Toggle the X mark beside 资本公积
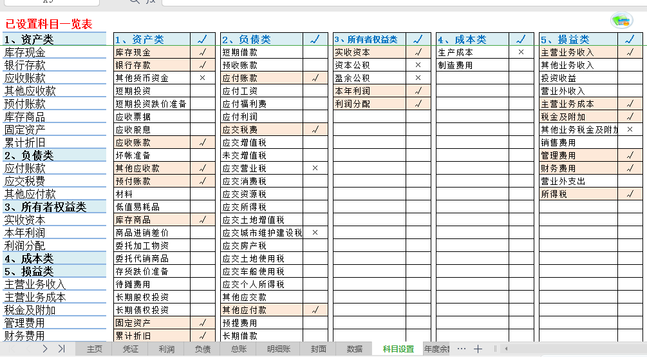647x357 pixels. click(418, 65)
